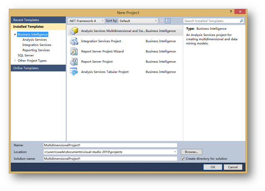Image resolution: width=265 pixels, height=191 pixels.
Task: Collapse the Business Intelligence tree node
Action: 15,34
